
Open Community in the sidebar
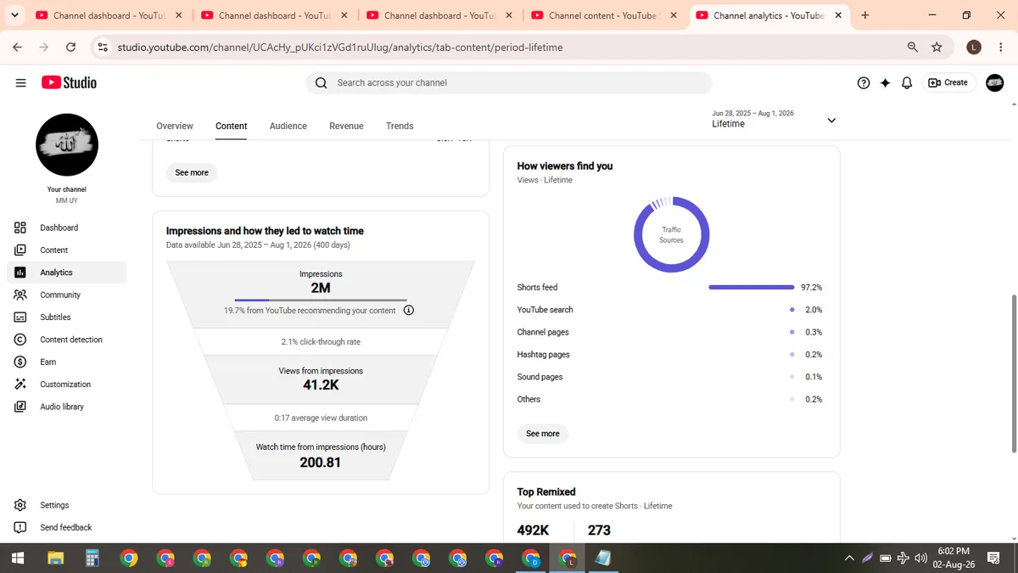click(66, 295)
